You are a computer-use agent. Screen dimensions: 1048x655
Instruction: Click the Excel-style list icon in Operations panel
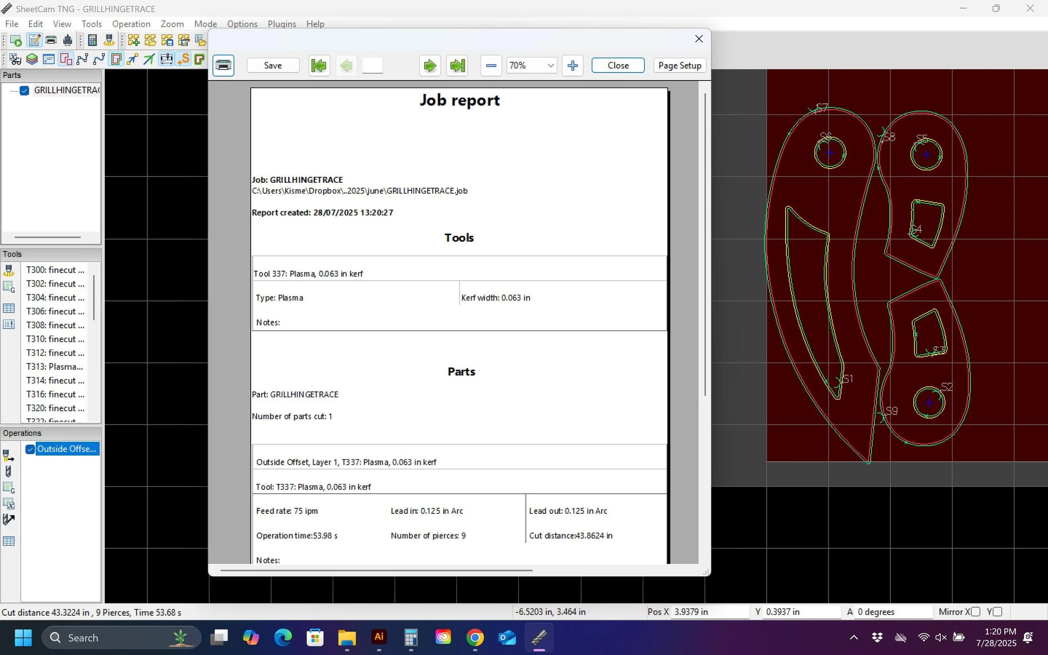(9, 503)
